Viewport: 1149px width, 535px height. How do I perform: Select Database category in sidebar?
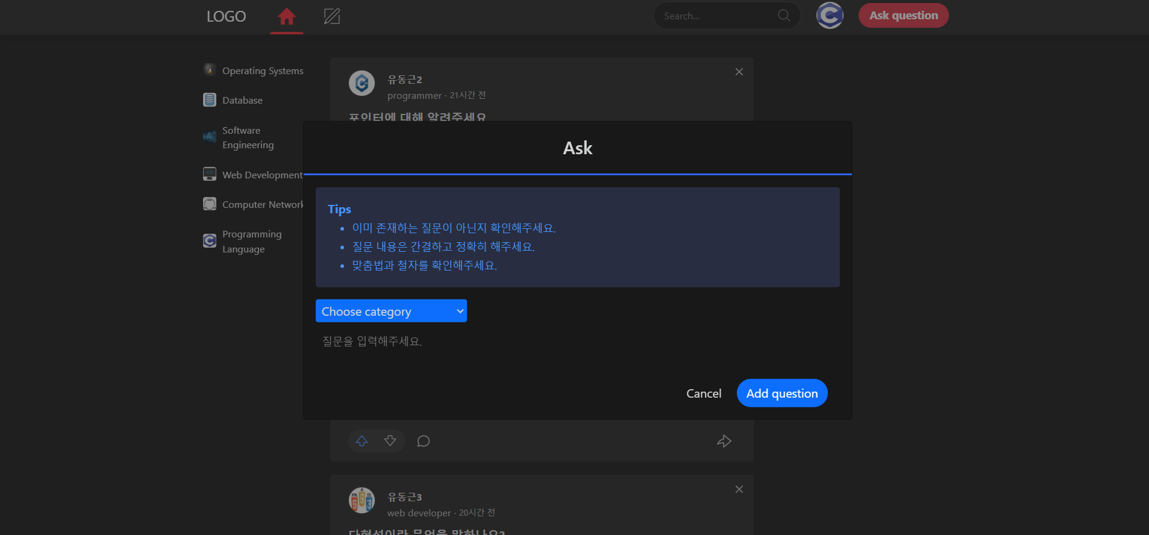click(233, 100)
